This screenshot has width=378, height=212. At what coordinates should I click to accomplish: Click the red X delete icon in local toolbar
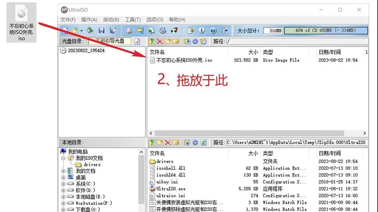click(x=168, y=143)
